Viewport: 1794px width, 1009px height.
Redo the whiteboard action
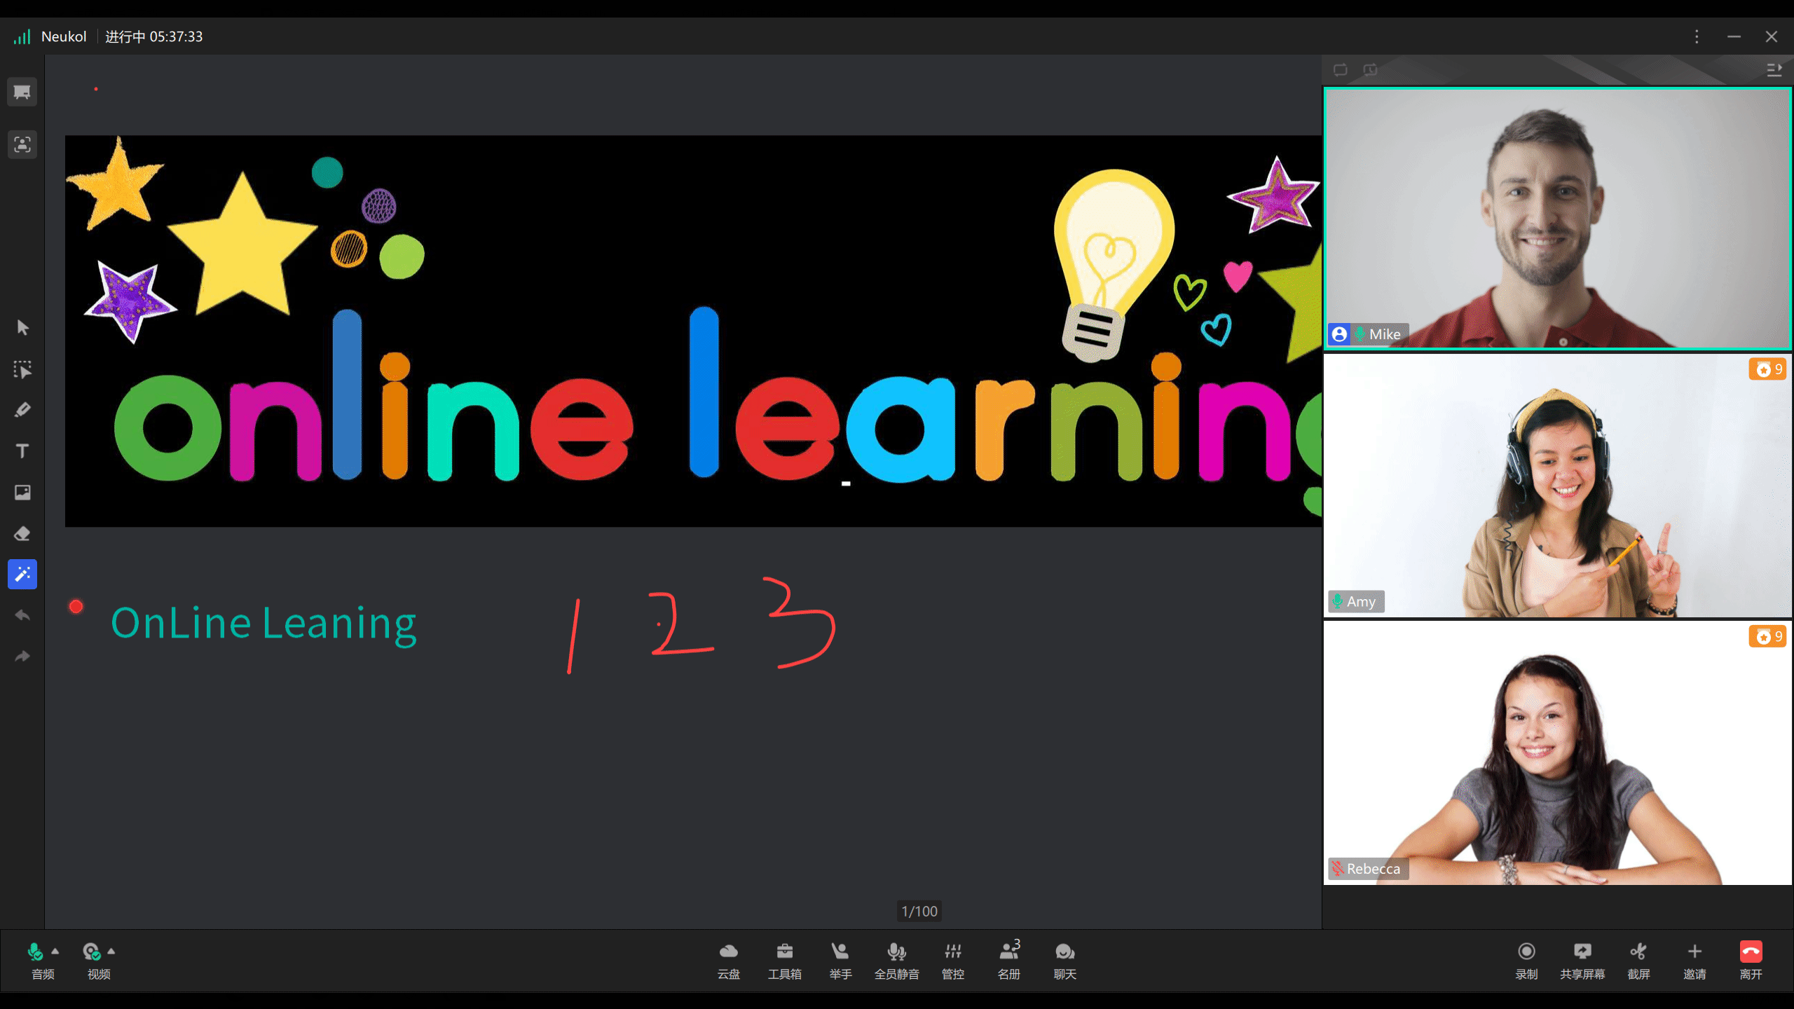(x=22, y=657)
